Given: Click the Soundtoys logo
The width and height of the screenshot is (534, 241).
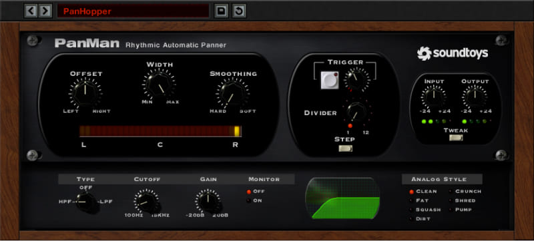Looking at the screenshot, I should [x=453, y=53].
